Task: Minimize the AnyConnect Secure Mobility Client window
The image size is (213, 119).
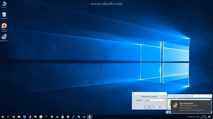Action: (x=199, y=96)
